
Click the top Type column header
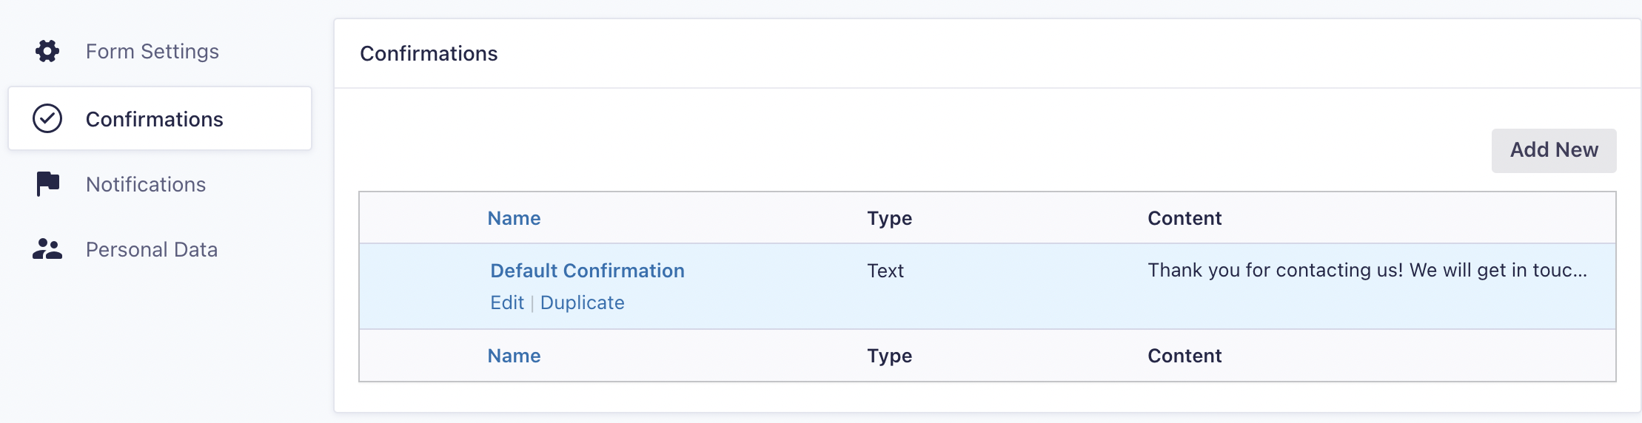pos(889,218)
